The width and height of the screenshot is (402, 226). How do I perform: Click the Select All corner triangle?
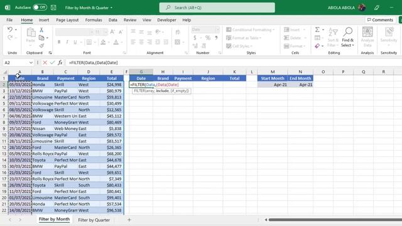point(5,72)
